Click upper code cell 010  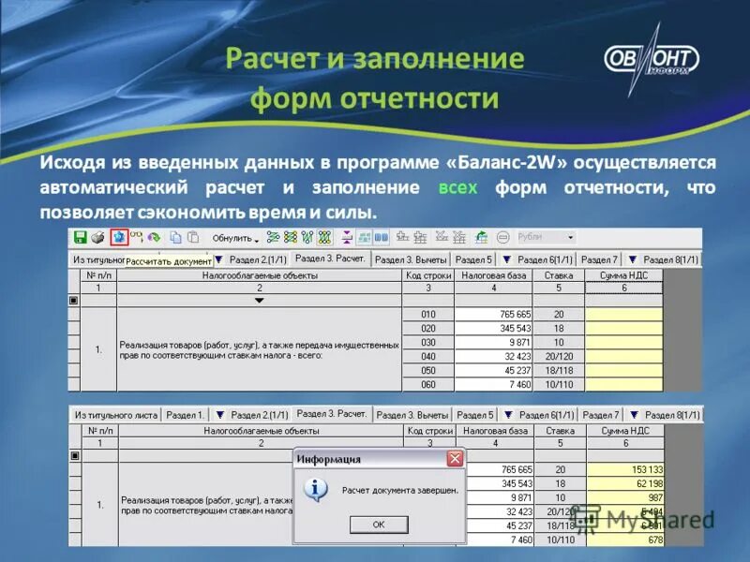click(428, 315)
